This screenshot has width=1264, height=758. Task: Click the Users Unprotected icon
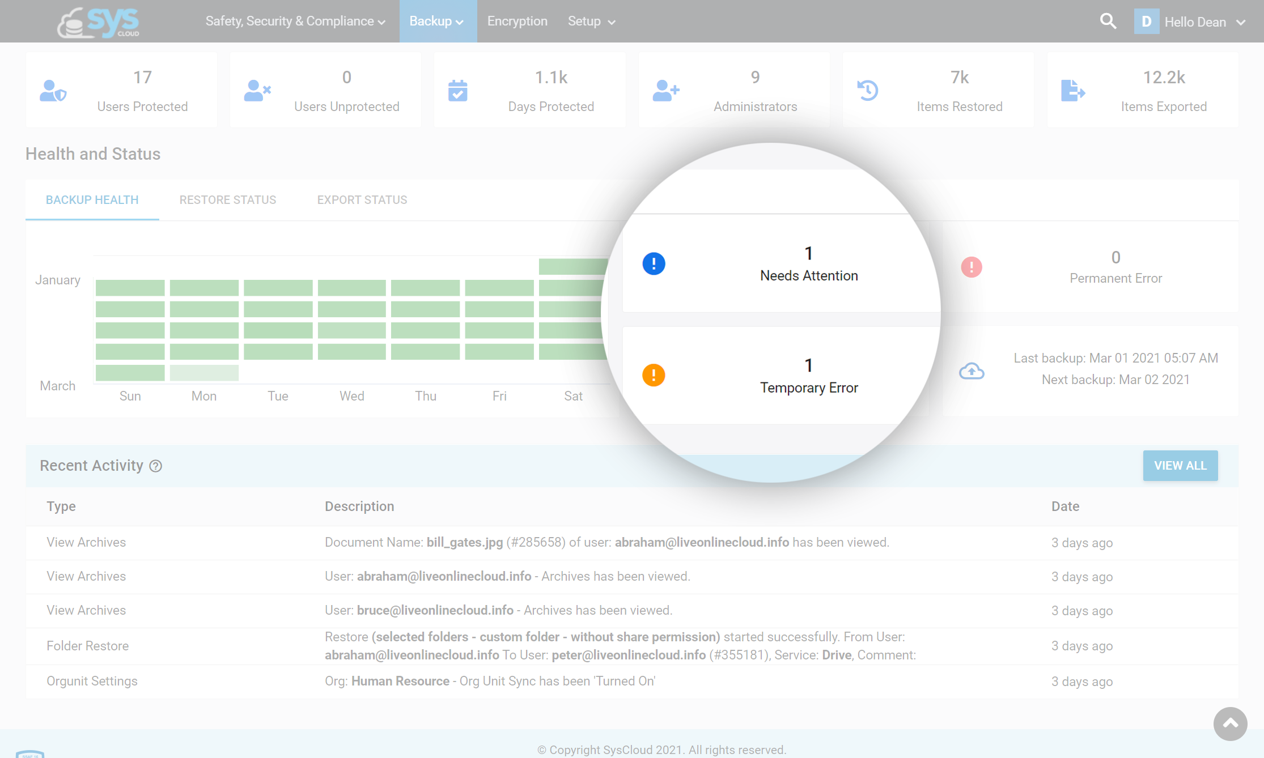point(257,91)
